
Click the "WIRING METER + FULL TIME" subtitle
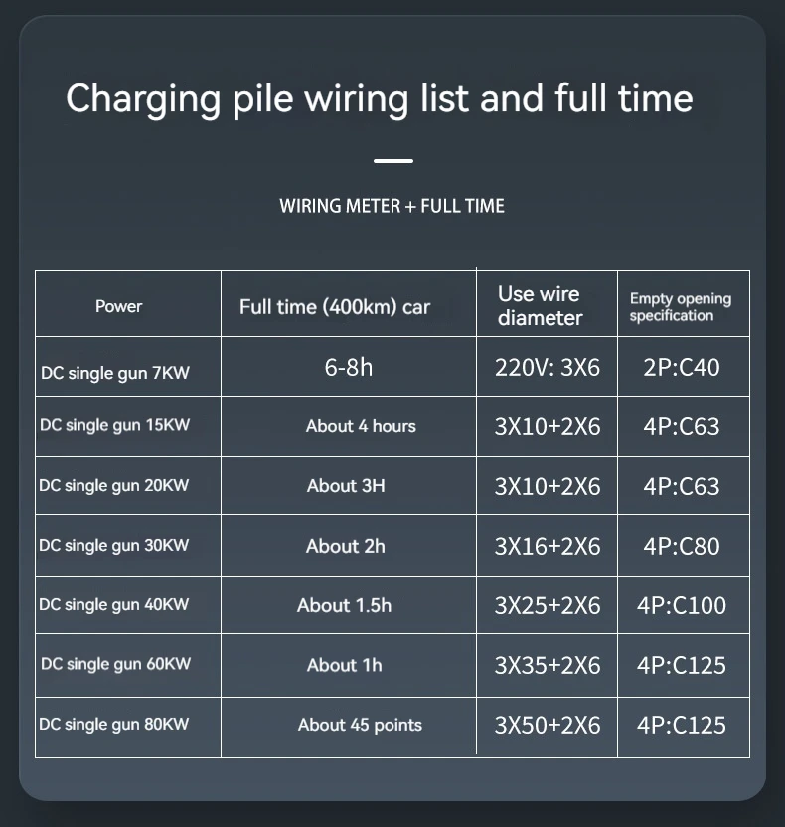tap(392, 206)
